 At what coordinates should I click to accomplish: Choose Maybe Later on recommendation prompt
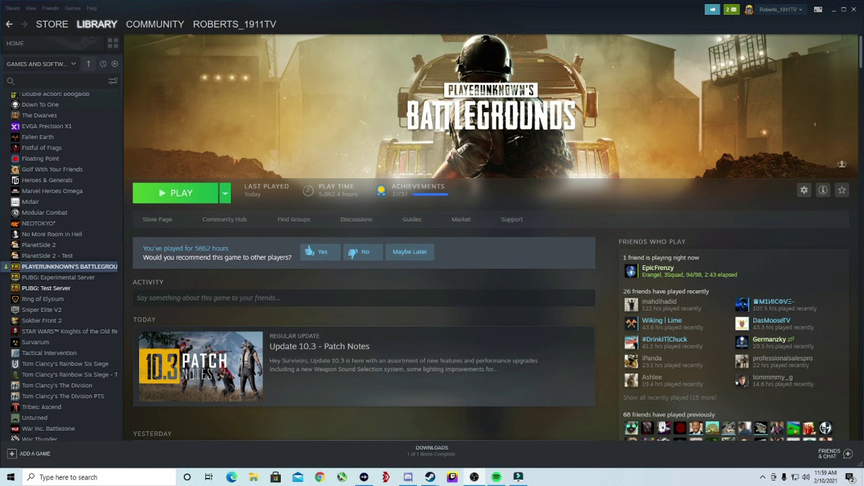(x=410, y=252)
